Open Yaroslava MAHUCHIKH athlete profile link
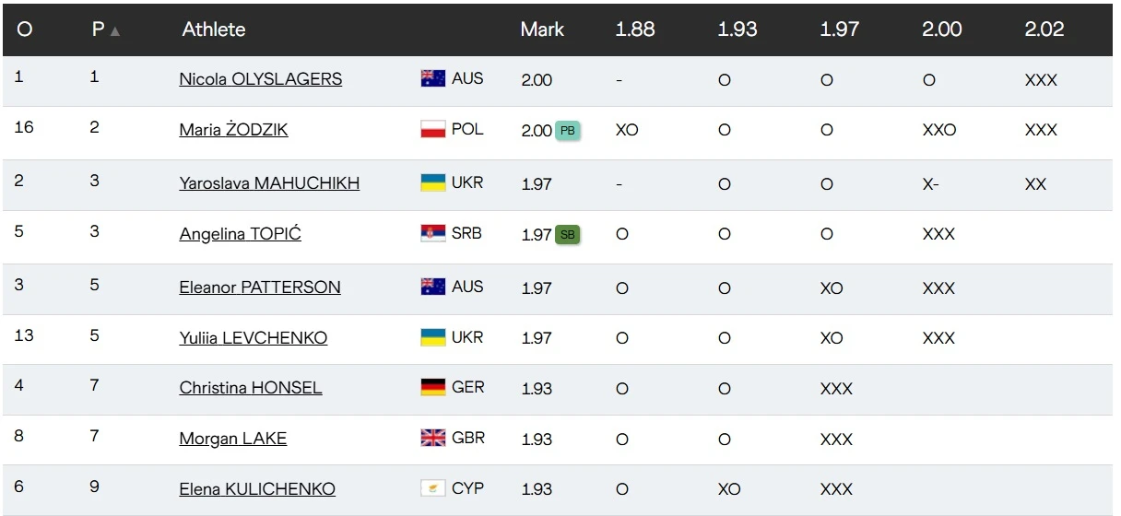This screenshot has width=1121, height=516. [x=269, y=183]
